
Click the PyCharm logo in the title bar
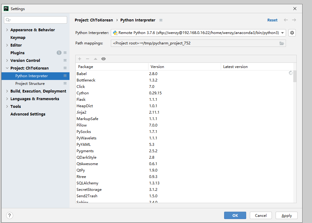click(6, 9)
